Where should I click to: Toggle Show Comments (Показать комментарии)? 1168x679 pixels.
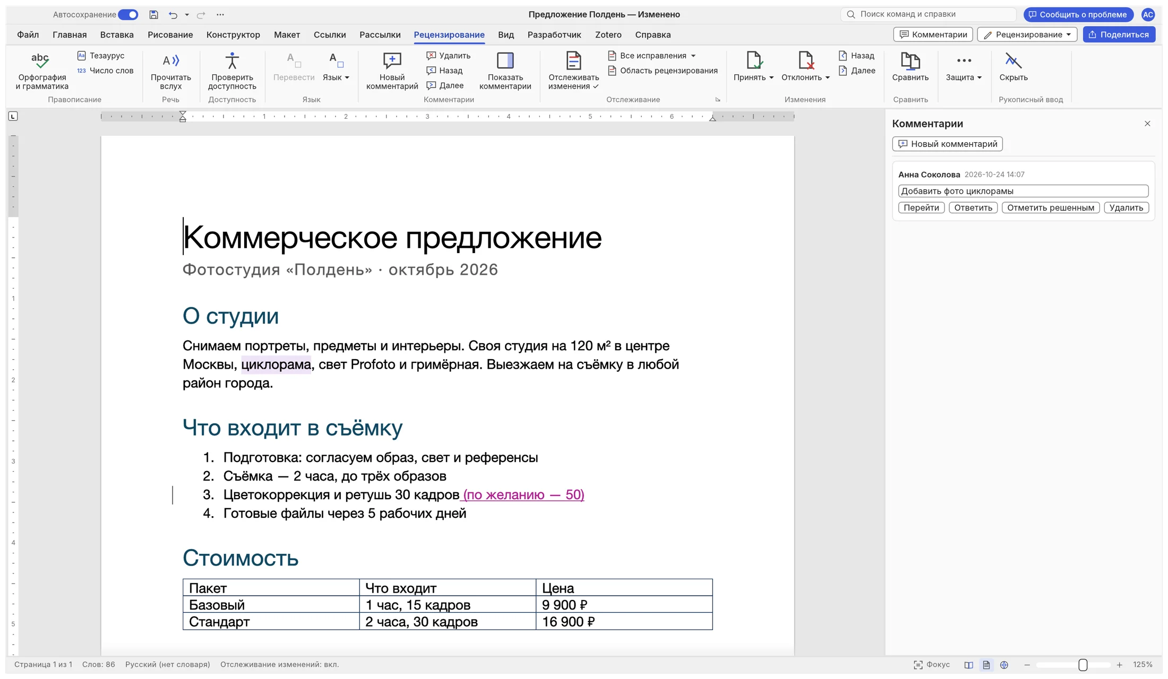pos(505,71)
